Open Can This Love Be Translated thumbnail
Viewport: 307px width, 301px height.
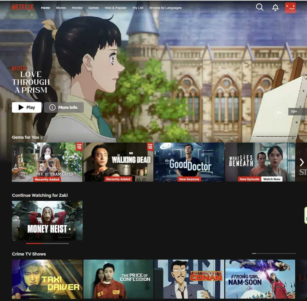47,162
